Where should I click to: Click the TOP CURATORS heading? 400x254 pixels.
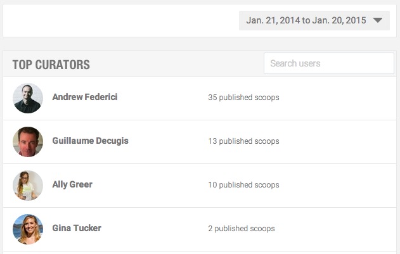[51, 65]
